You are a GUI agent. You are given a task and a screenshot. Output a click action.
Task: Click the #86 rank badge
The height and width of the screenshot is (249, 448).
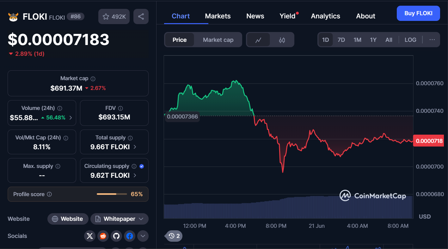[76, 16]
